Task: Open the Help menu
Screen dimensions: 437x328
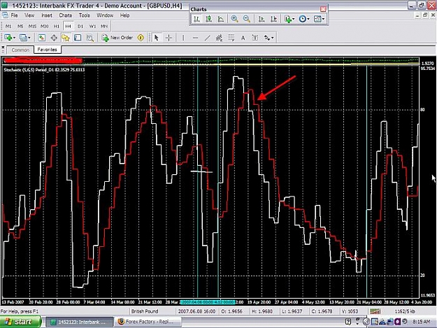Action: click(x=125, y=15)
